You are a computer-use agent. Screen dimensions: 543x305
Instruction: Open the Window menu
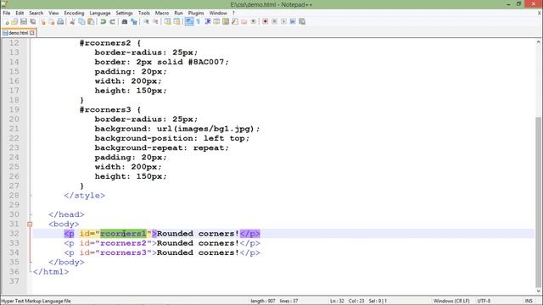tap(218, 14)
